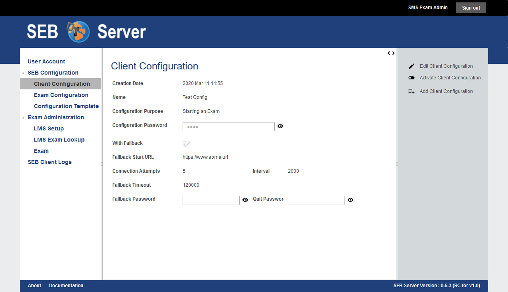Open the Documentation link in the footer
This screenshot has height=292, width=508.
pyautogui.click(x=66, y=286)
